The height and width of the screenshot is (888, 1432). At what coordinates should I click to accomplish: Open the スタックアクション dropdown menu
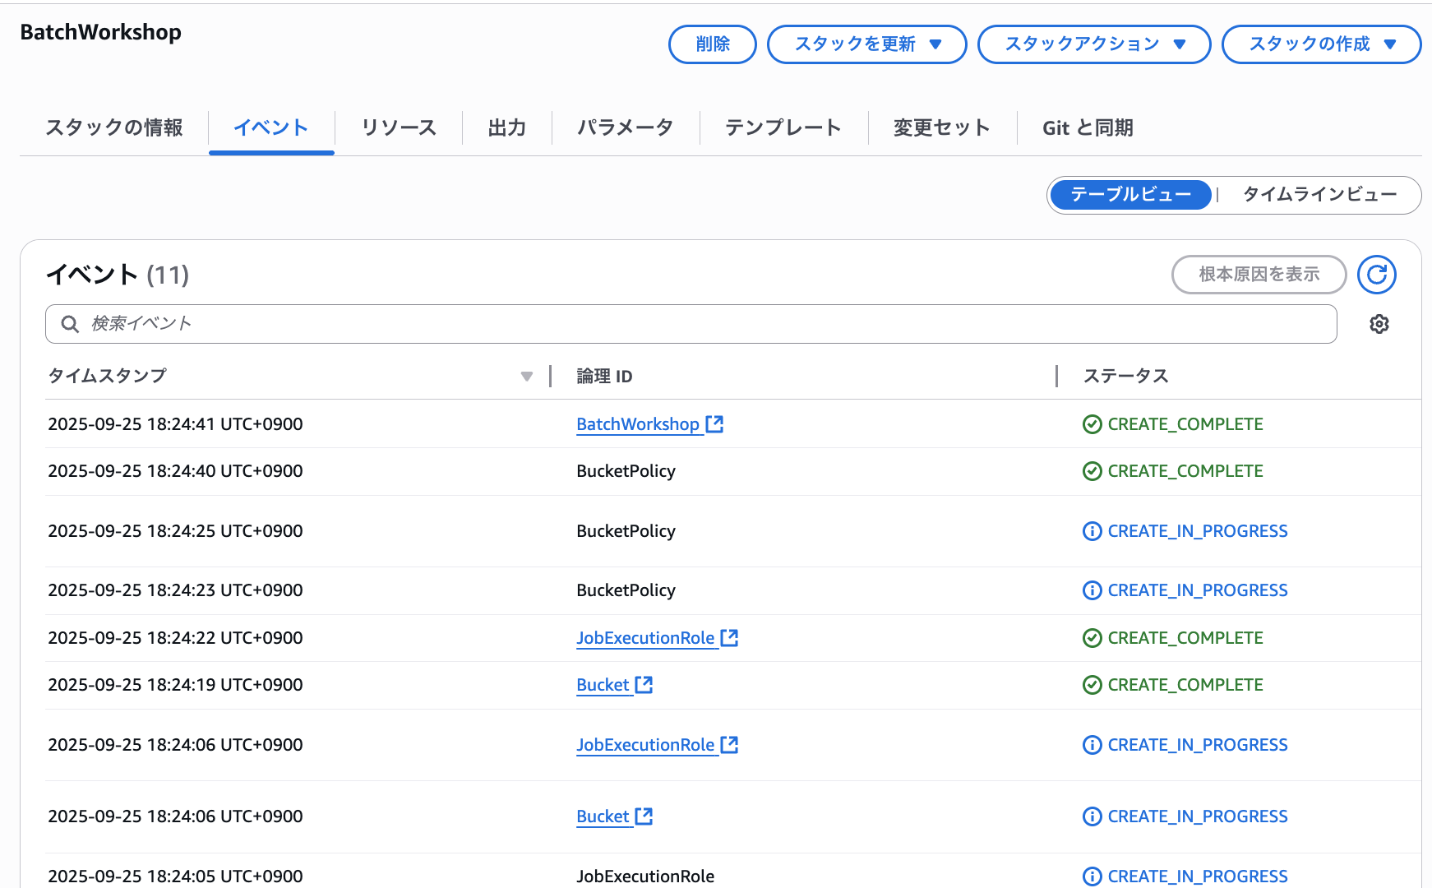point(1094,44)
